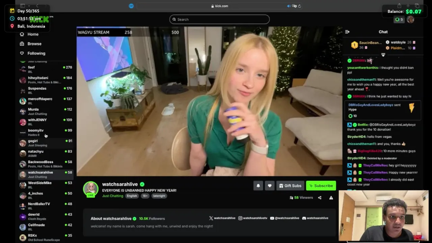Viewport: 432px width, 243px height.
Task: Collapse the chat panel with arrow icon
Action: tap(347, 32)
